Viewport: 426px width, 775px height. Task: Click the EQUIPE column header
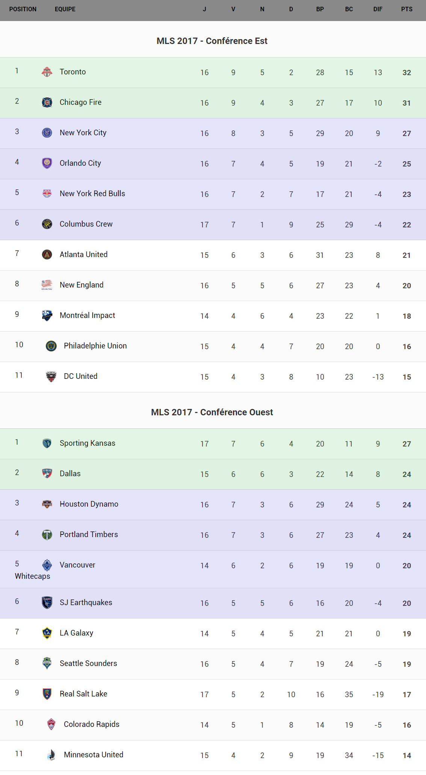click(x=65, y=9)
